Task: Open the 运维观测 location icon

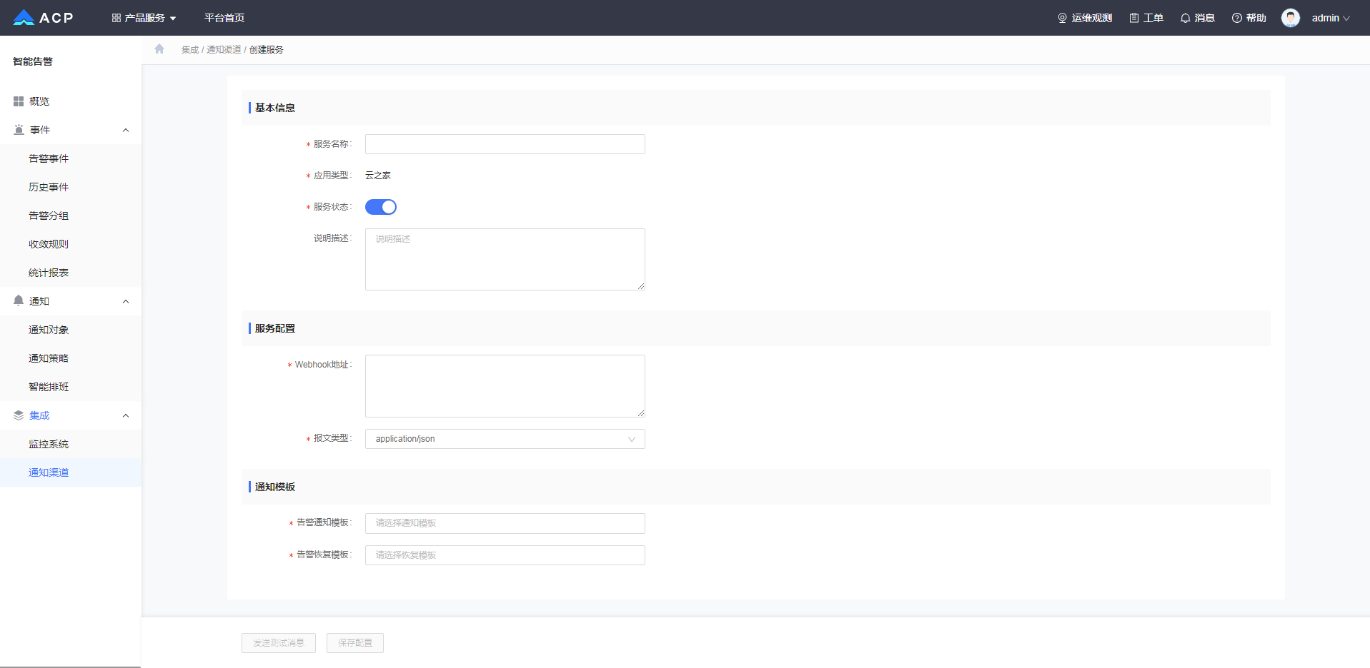Action: [1062, 18]
